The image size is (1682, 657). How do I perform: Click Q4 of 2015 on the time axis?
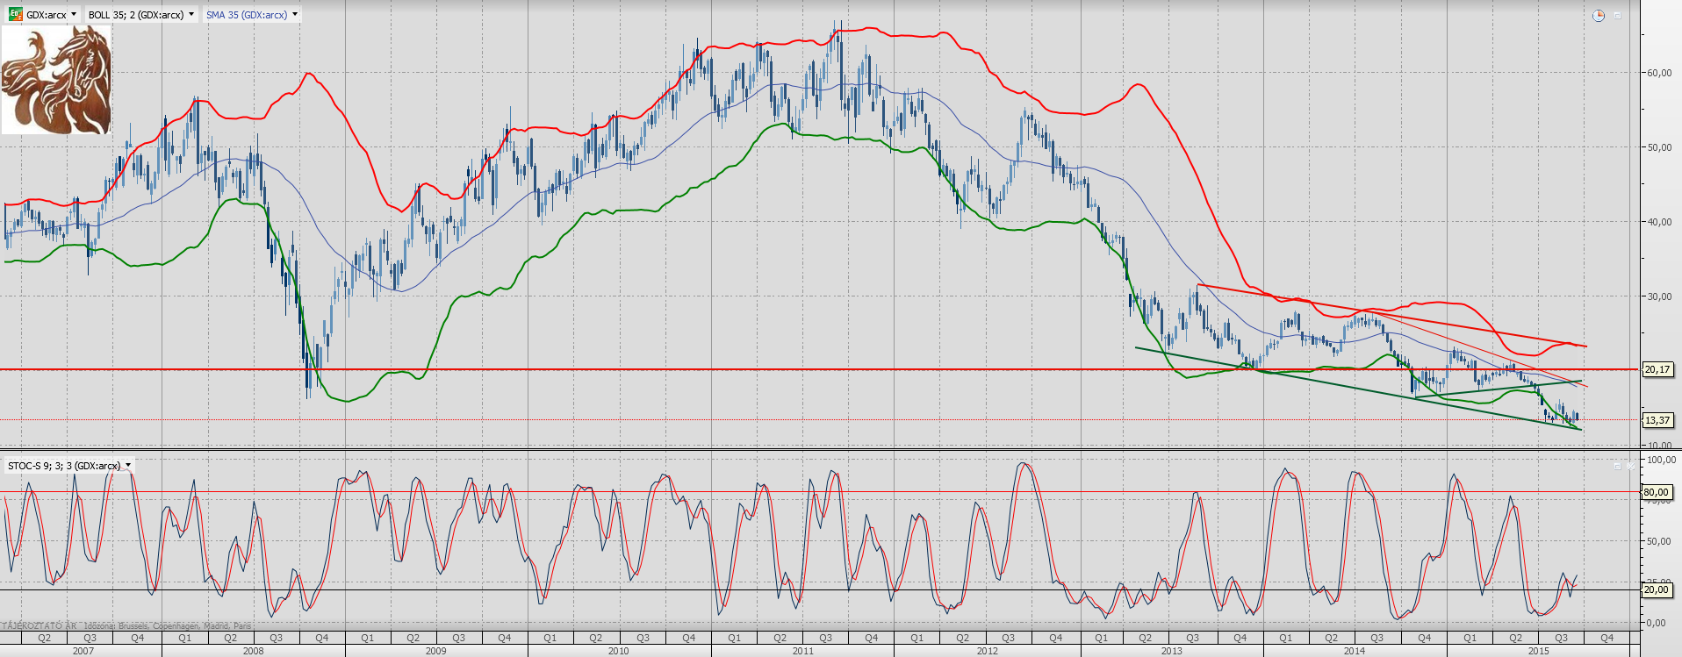pyautogui.click(x=1607, y=638)
